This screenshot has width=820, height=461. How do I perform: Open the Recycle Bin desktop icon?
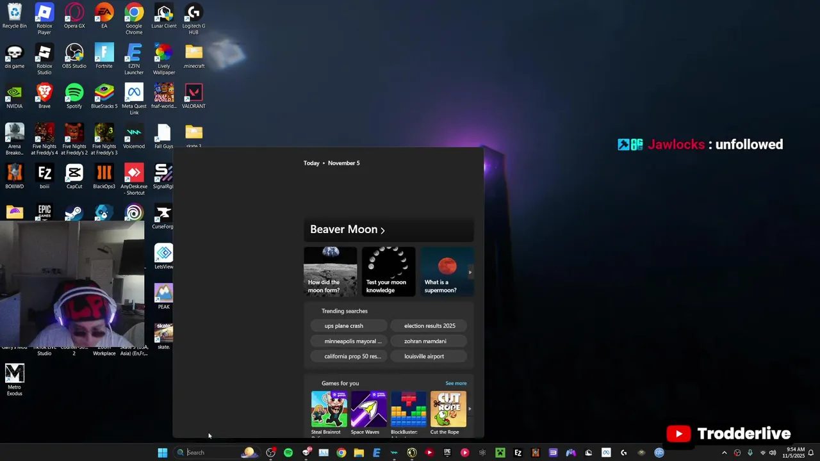14,17
